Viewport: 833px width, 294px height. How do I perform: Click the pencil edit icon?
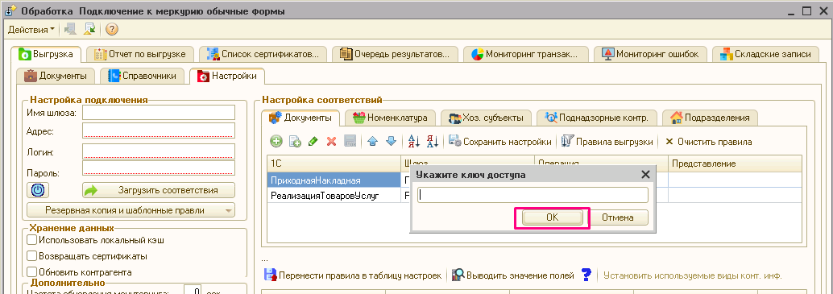pos(313,142)
